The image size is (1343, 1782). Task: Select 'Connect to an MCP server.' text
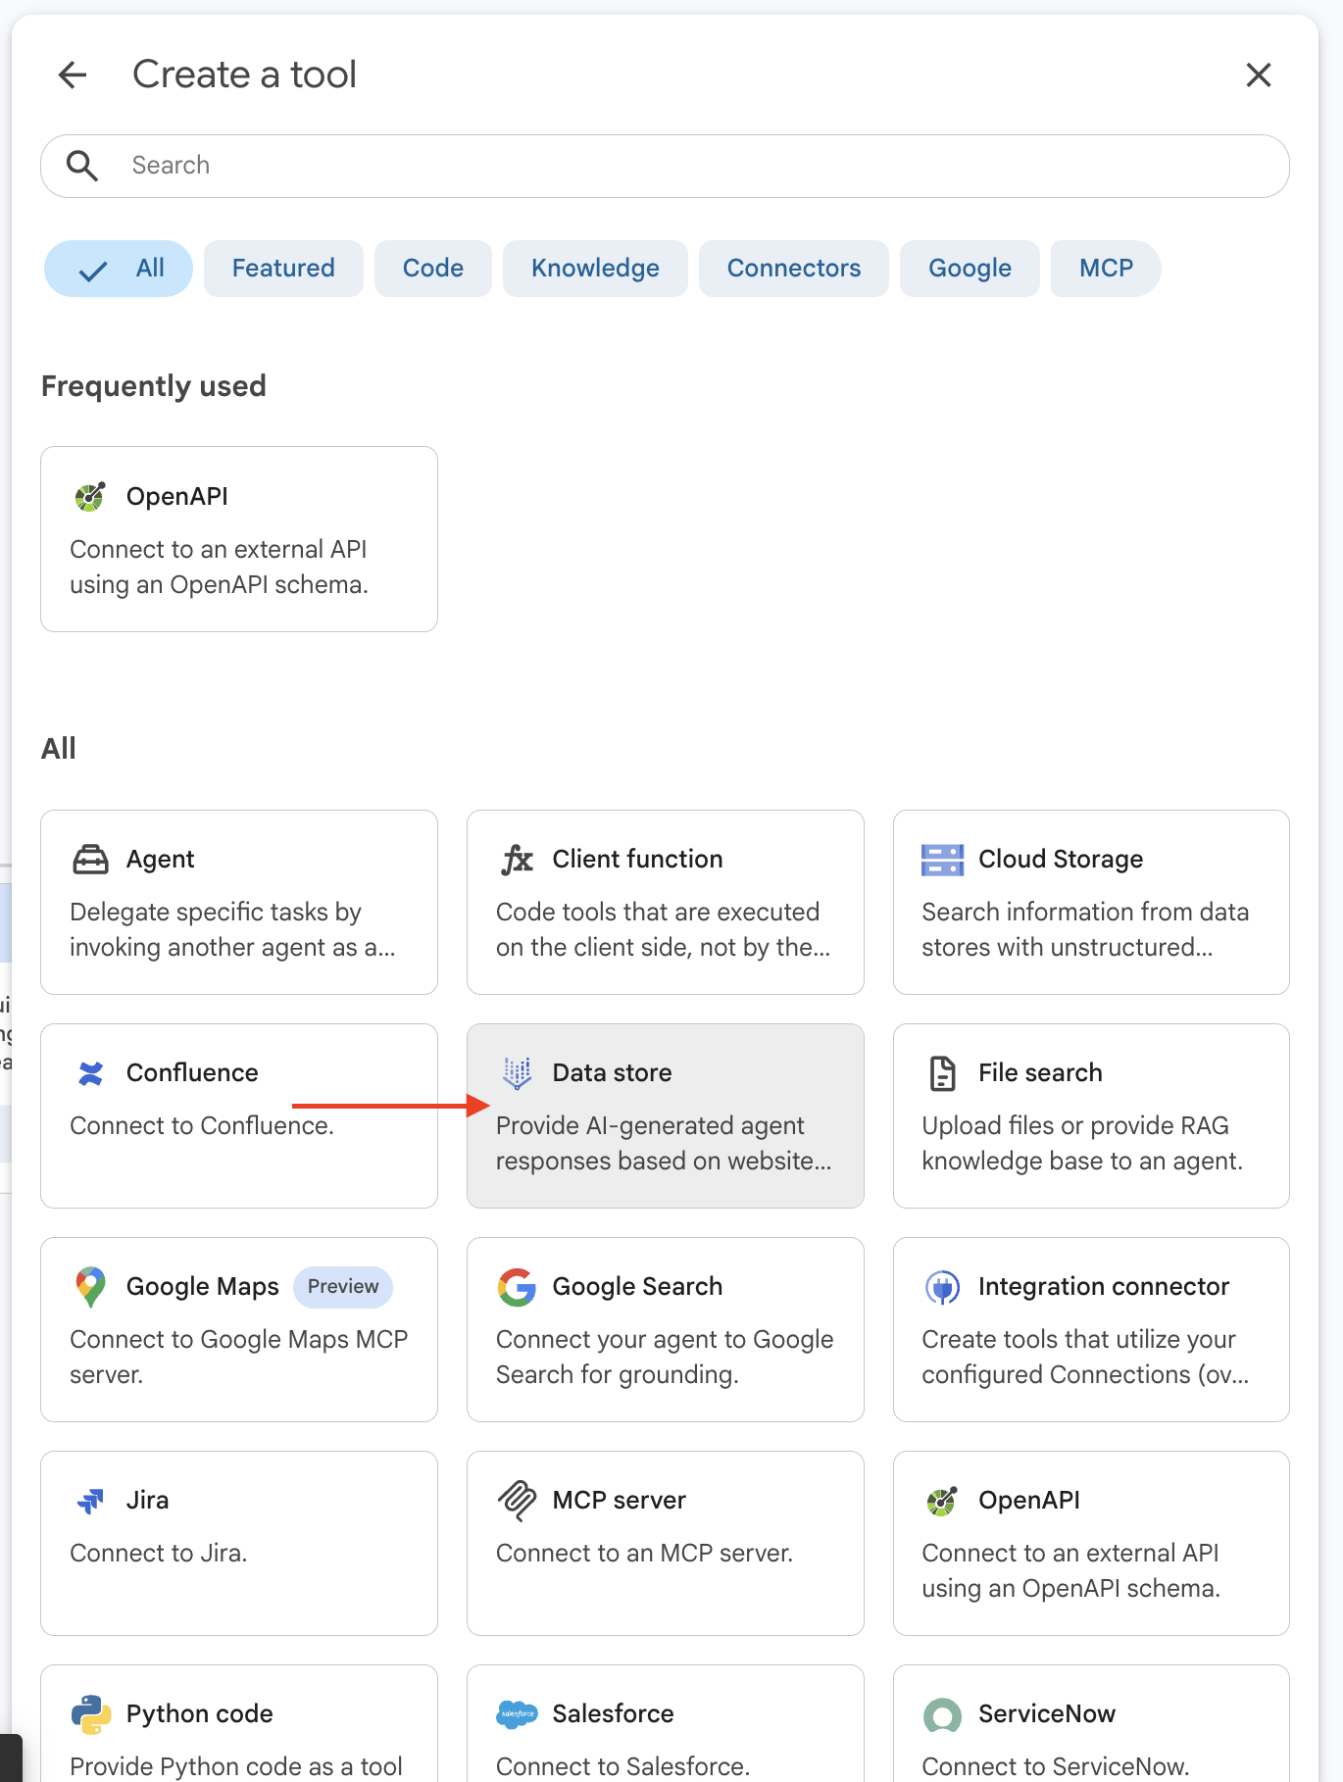pyautogui.click(x=644, y=1553)
